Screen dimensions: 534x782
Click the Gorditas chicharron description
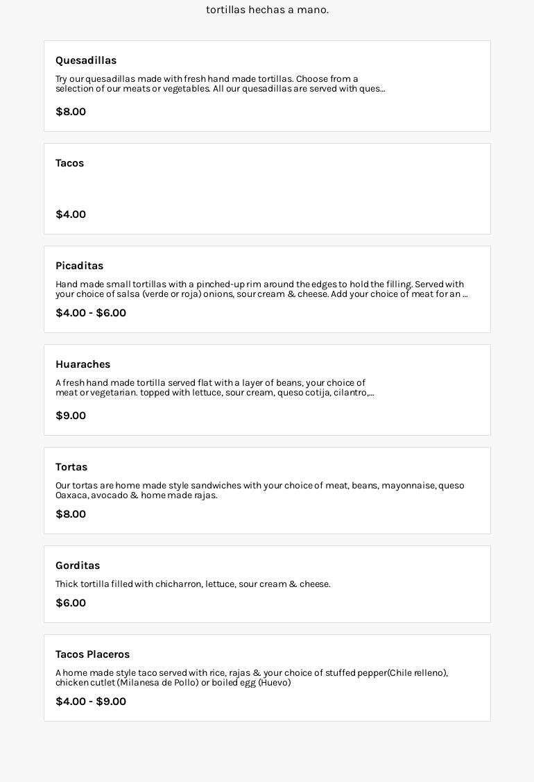[x=193, y=584]
